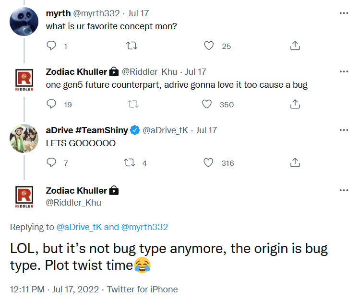Open aDrive's avatar thumbnail
This screenshot has height=301, width=359.
tap(24, 139)
